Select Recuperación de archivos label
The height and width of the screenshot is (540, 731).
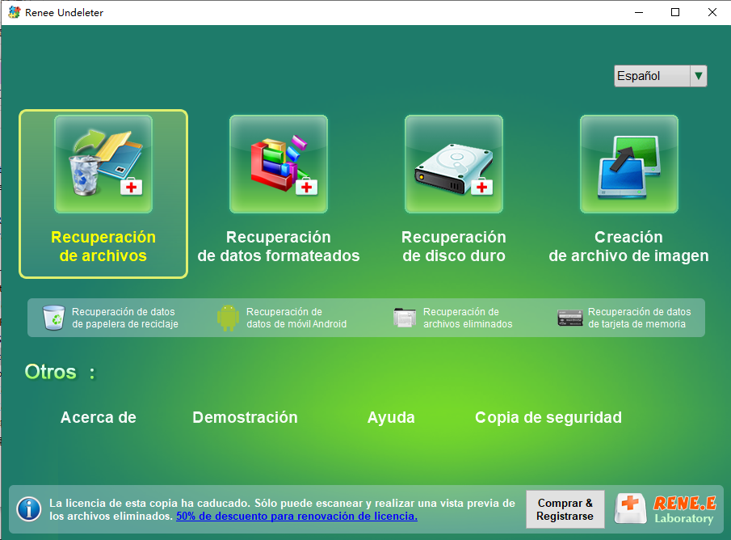pyautogui.click(x=103, y=247)
